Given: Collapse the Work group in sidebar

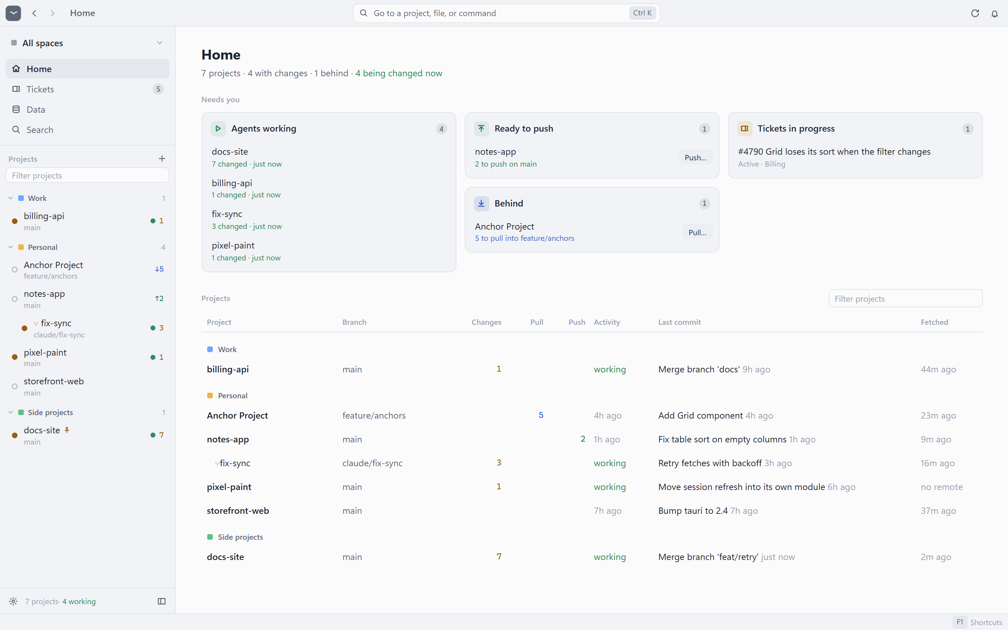Looking at the screenshot, I should (10, 198).
